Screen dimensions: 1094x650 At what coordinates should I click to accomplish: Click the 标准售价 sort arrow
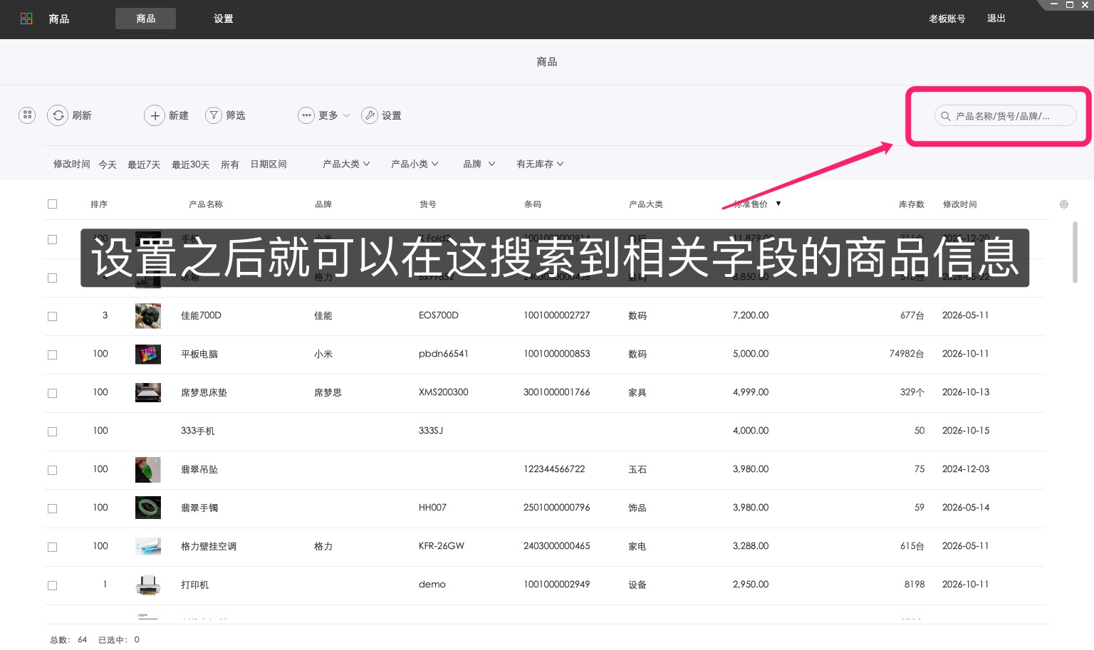(778, 204)
